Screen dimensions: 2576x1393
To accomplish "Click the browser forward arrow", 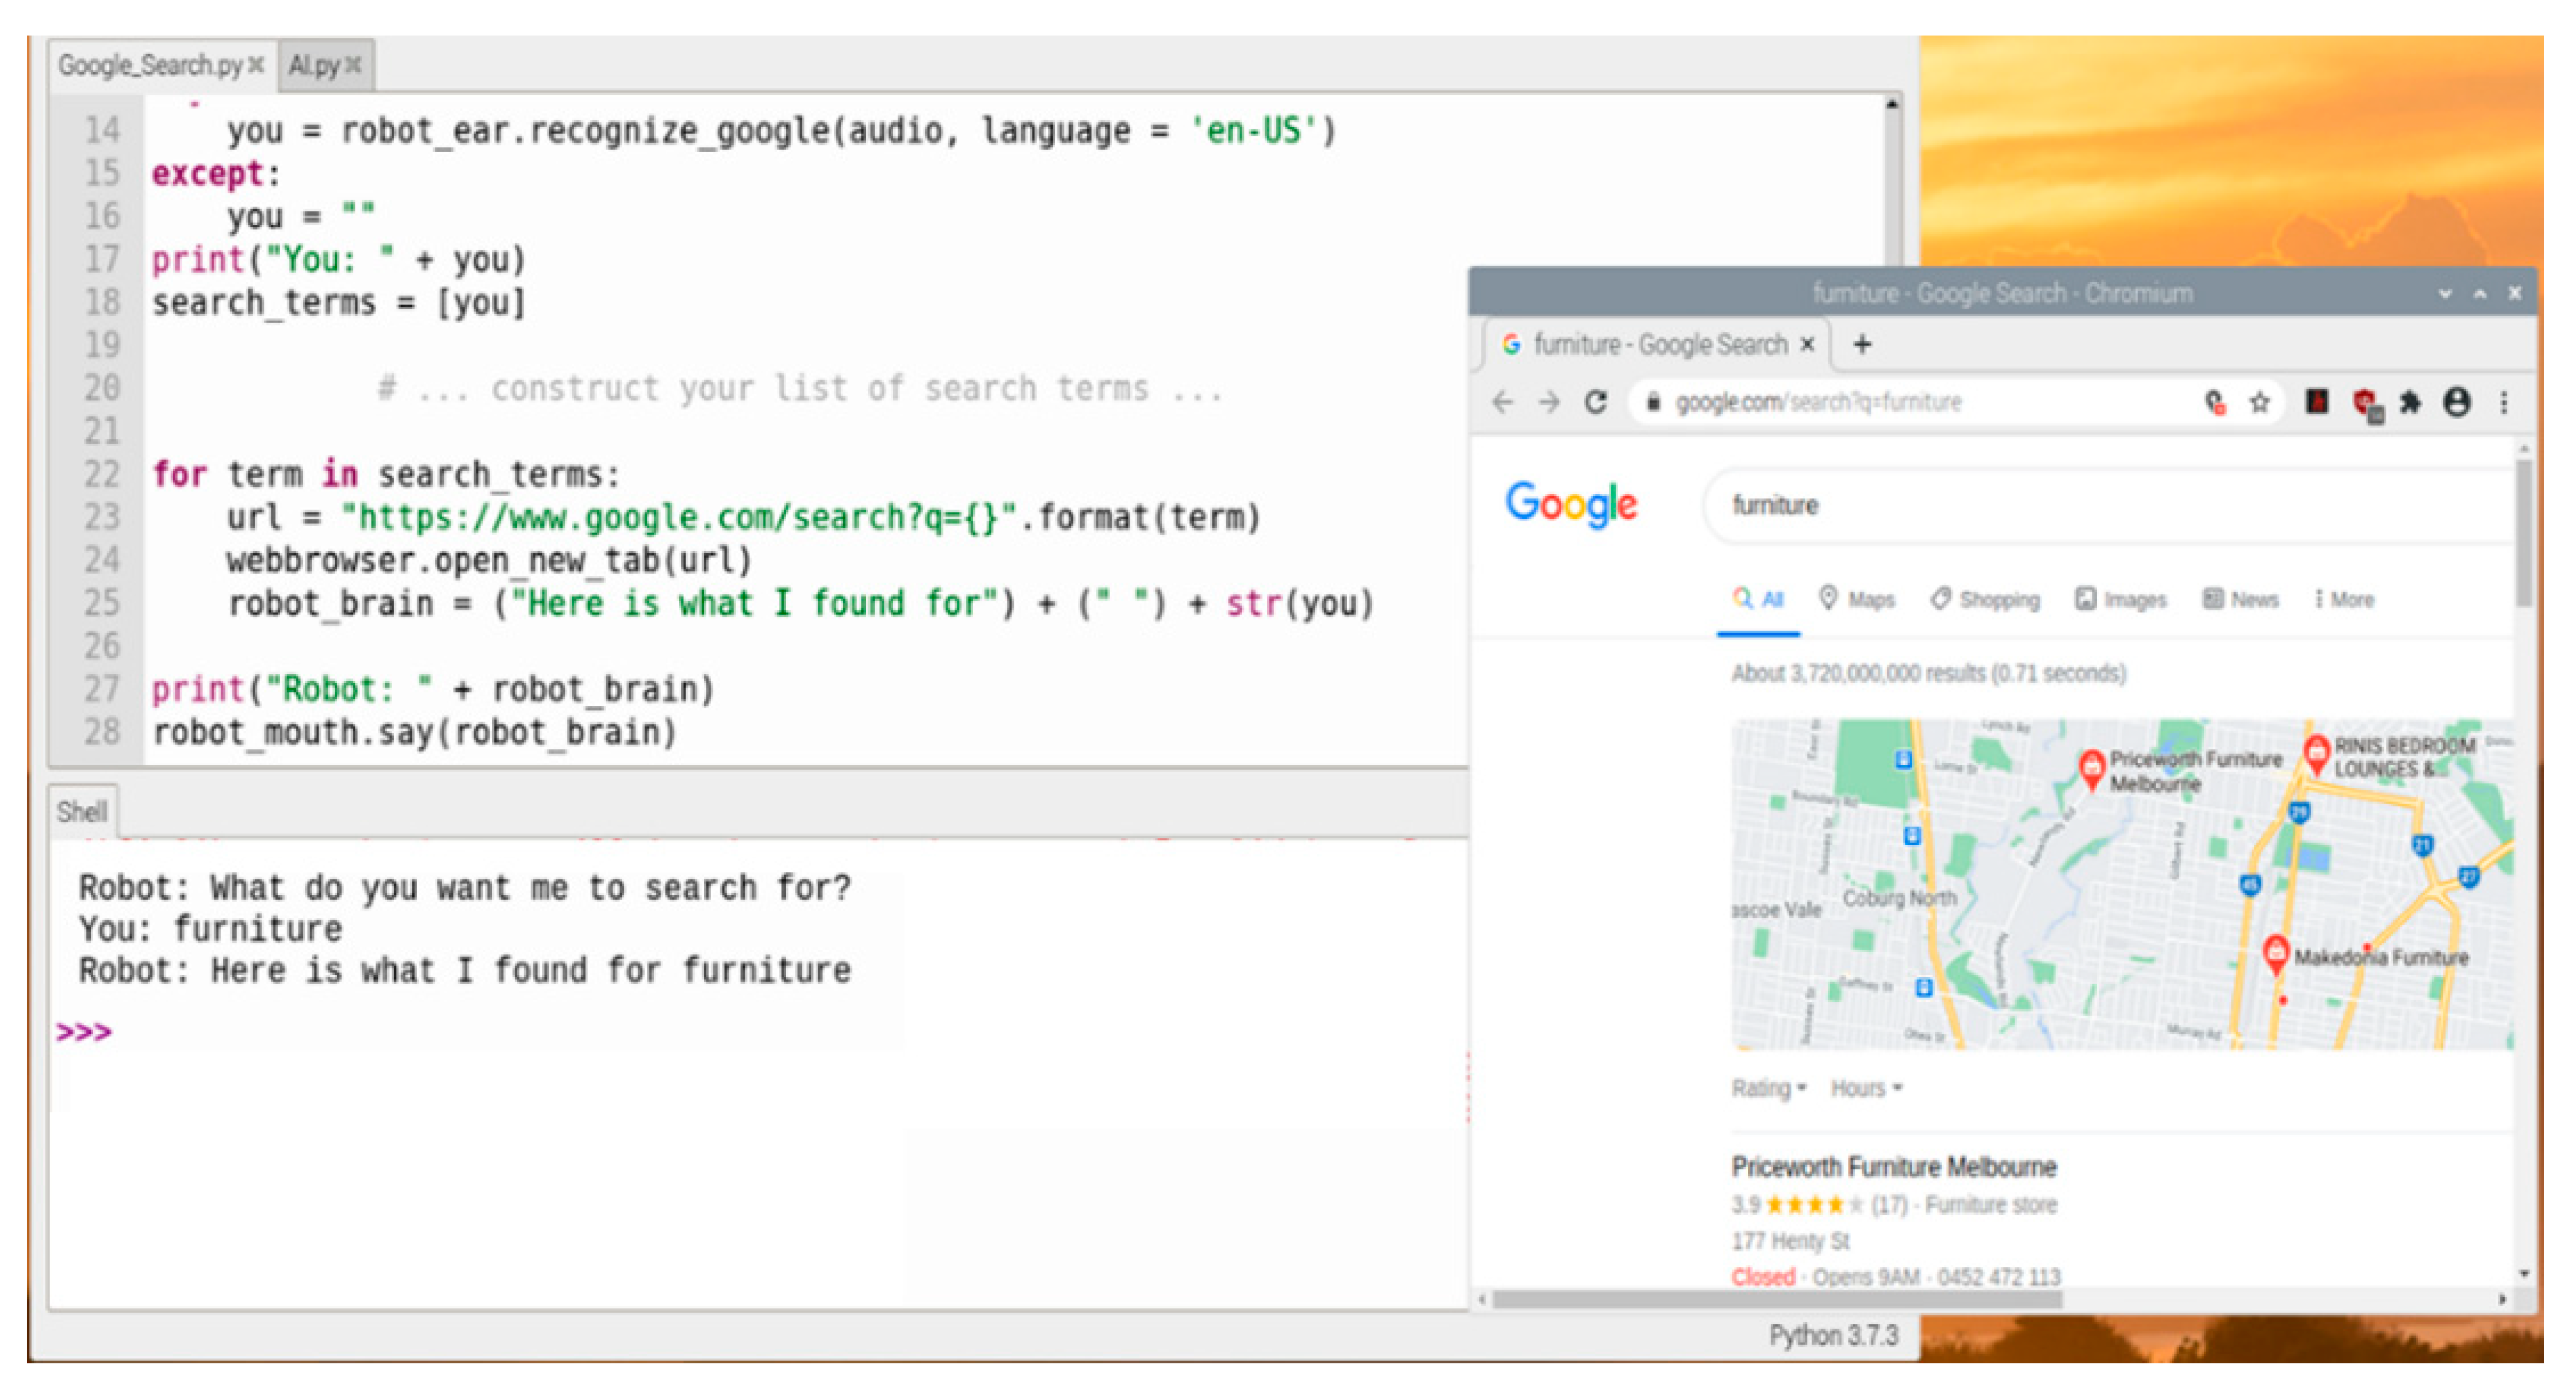I will pyautogui.click(x=1549, y=402).
